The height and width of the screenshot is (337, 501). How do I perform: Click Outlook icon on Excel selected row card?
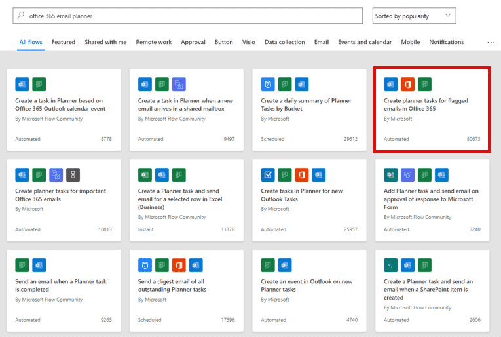pos(162,174)
